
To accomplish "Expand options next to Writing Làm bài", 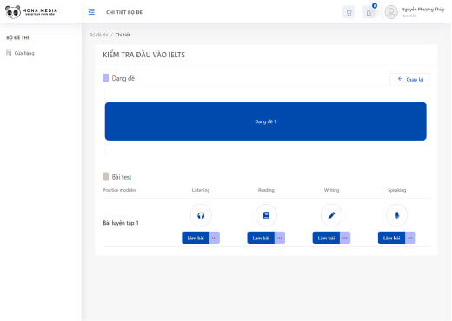I will point(345,238).
